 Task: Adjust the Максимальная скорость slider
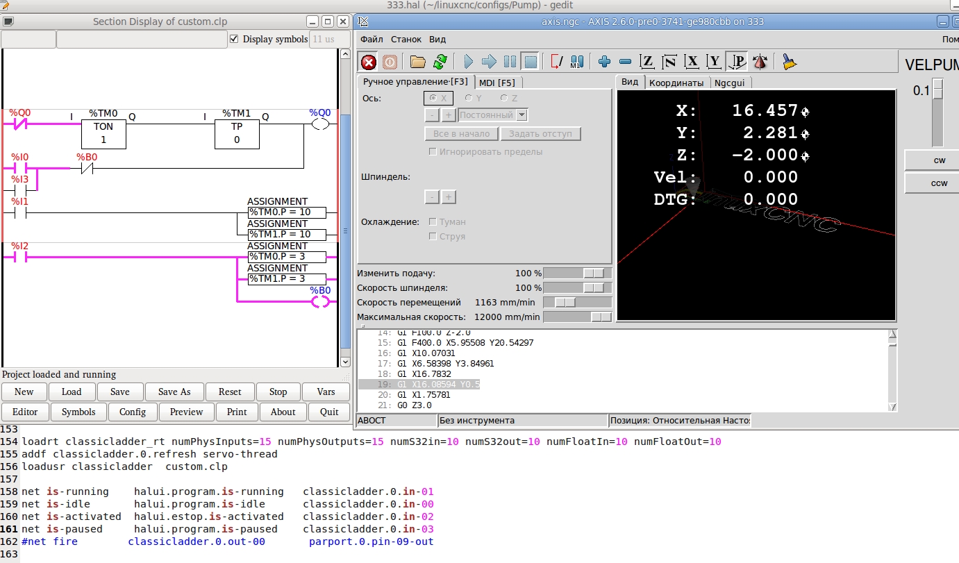point(601,317)
